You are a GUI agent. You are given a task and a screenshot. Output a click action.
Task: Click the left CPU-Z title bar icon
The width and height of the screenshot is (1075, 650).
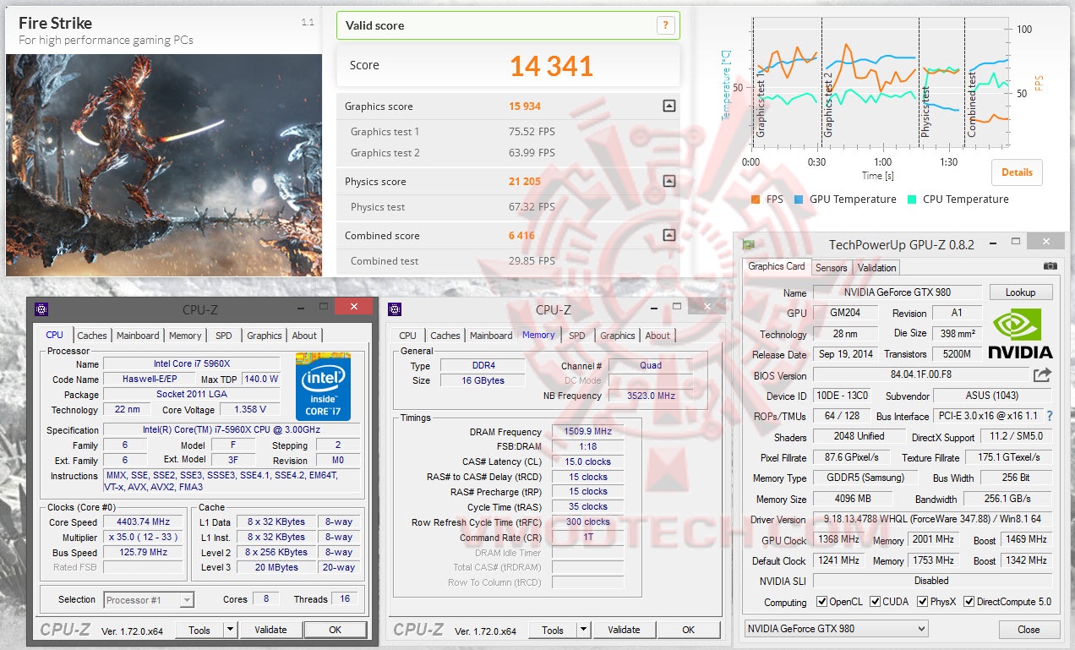click(41, 309)
